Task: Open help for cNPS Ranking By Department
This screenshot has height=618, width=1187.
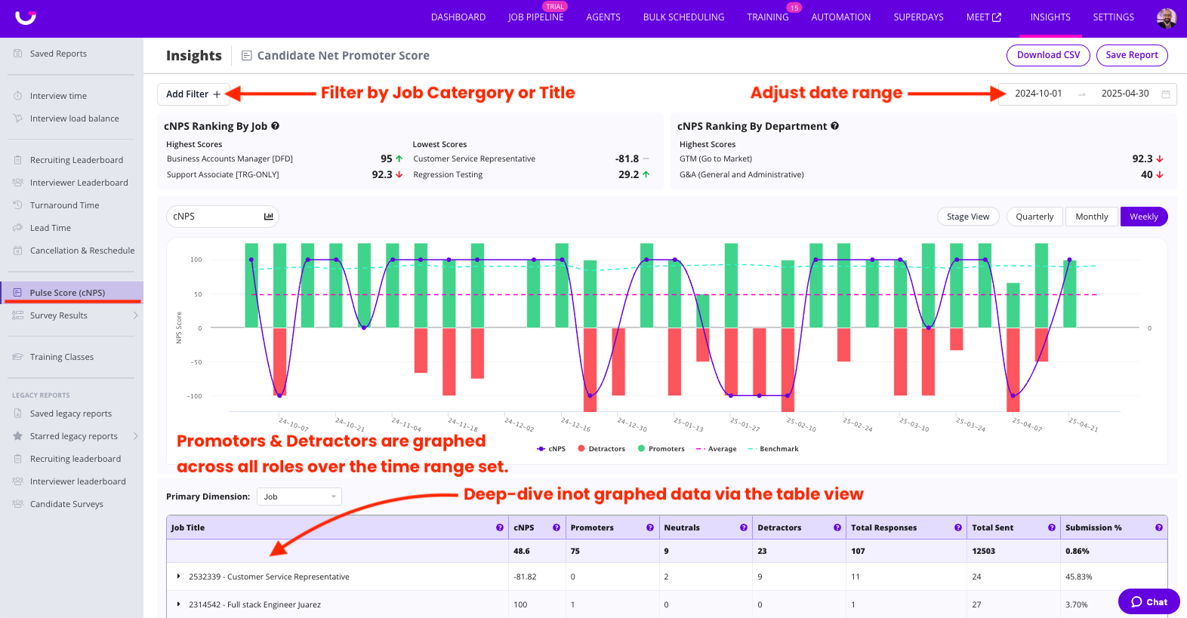Action: (x=835, y=126)
